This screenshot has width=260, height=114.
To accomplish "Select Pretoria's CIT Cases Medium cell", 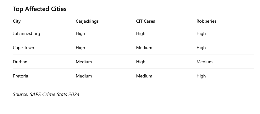I will (x=144, y=76).
